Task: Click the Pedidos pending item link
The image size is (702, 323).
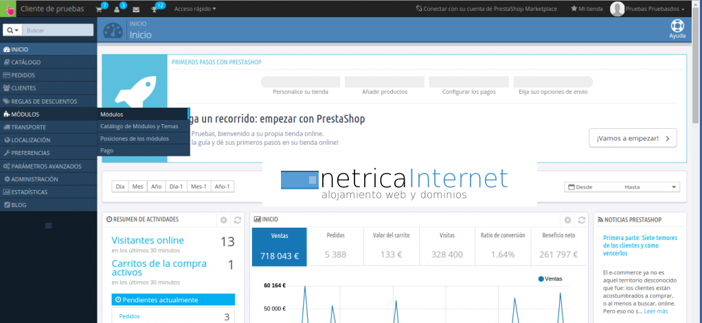Action: point(129,316)
